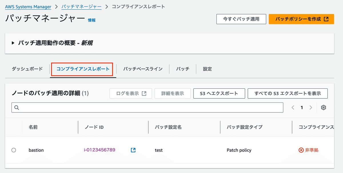Sort by パッチ設定名 column header
Image resolution: width=343 pixels, height=173 pixels.
[x=168, y=127]
